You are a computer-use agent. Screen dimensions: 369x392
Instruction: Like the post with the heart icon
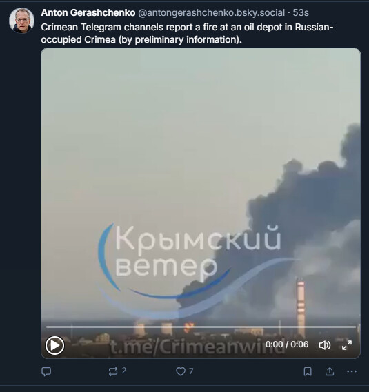(181, 371)
